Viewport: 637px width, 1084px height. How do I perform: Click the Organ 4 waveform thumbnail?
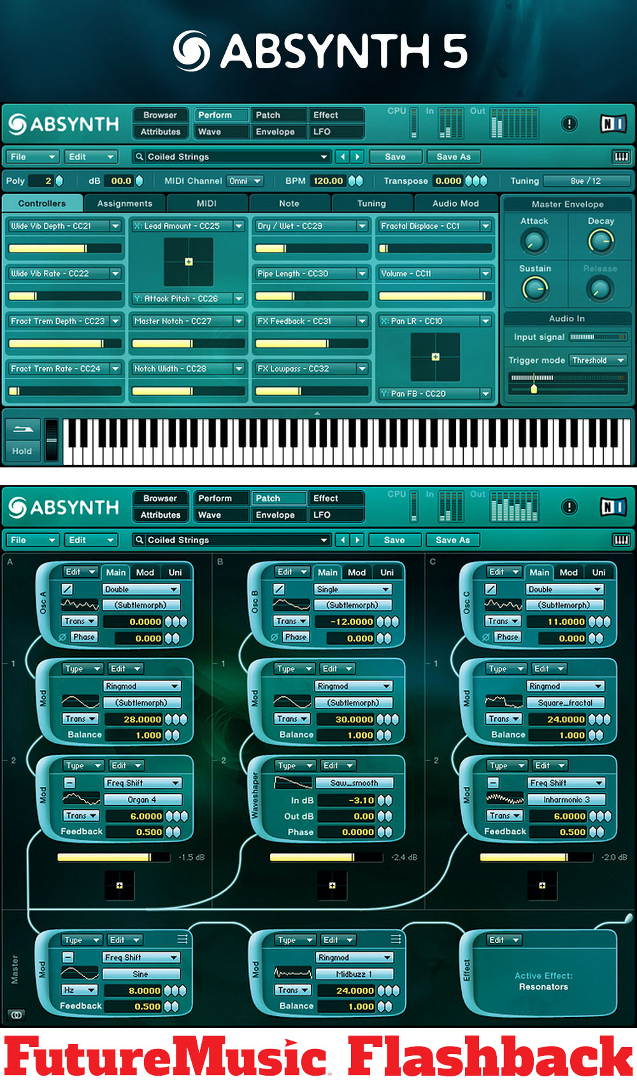point(82,799)
